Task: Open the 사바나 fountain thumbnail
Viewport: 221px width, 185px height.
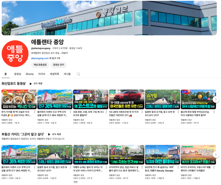Action: click(x=91, y=155)
